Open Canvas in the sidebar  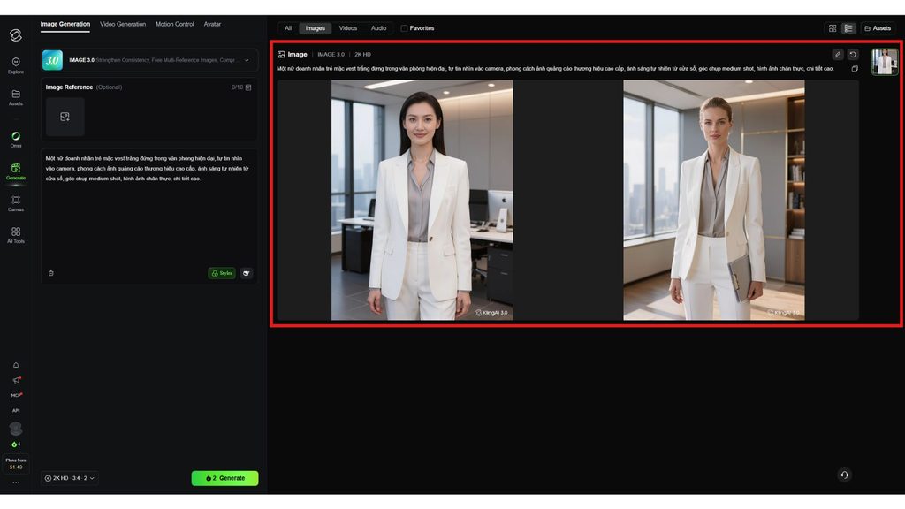pyautogui.click(x=16, y=203)
